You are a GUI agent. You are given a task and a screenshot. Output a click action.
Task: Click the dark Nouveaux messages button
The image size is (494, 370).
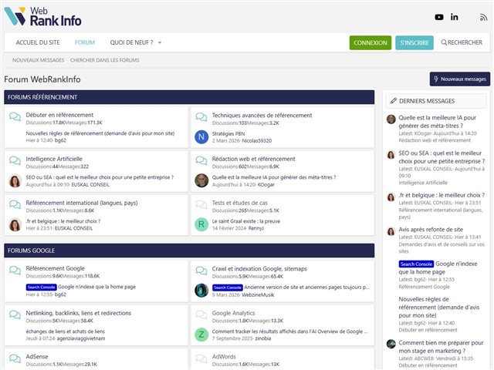[x=460, y=79]
